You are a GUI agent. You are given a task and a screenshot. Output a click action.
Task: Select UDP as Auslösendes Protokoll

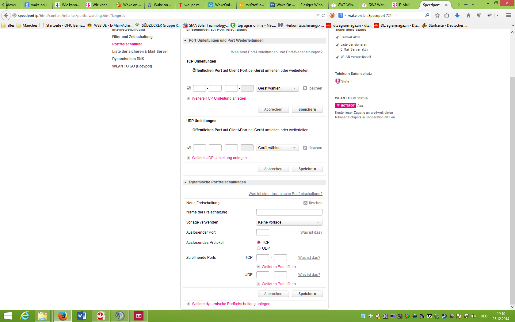(259, 248)
